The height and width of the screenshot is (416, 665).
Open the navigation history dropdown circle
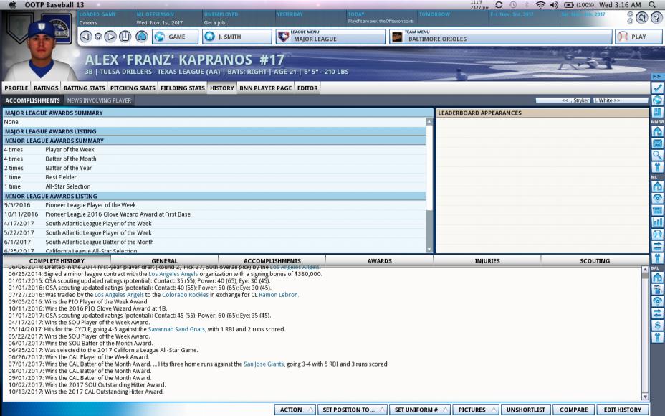point(98,37)
